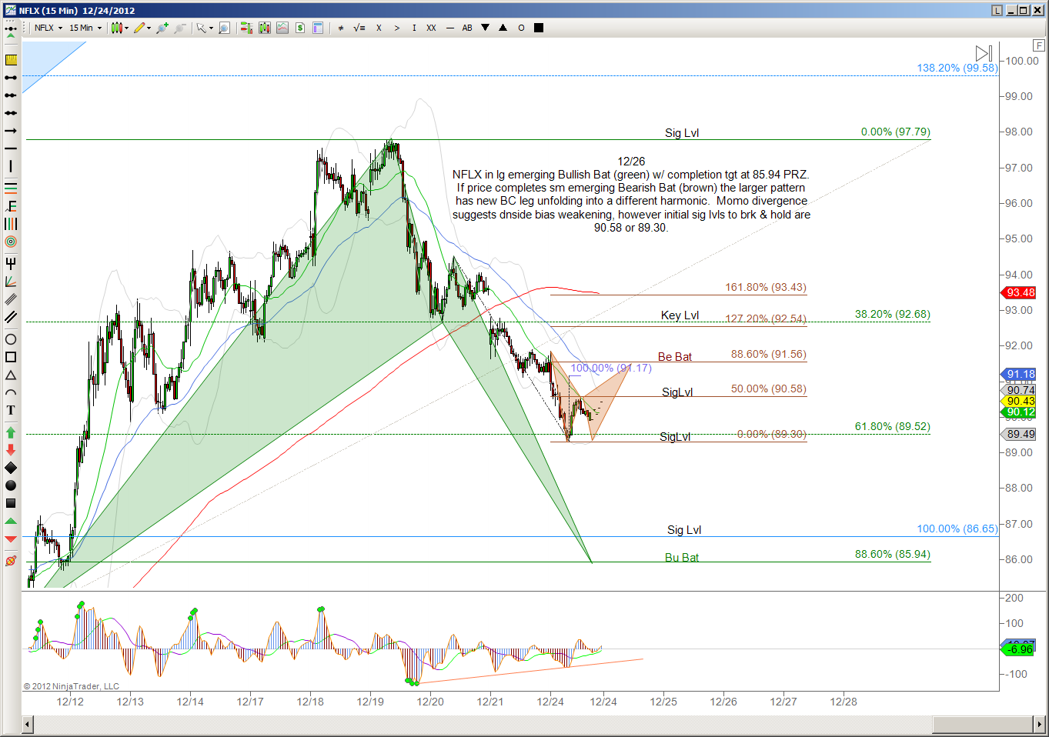1049x737 pixels.
Task: Pick the red Arrow Down marker
Action: click(11, 449)
